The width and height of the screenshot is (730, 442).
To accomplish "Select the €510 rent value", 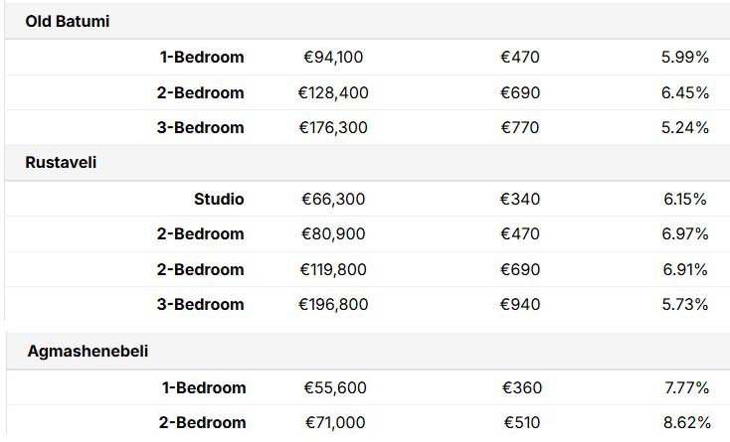I will coord(522,422).
